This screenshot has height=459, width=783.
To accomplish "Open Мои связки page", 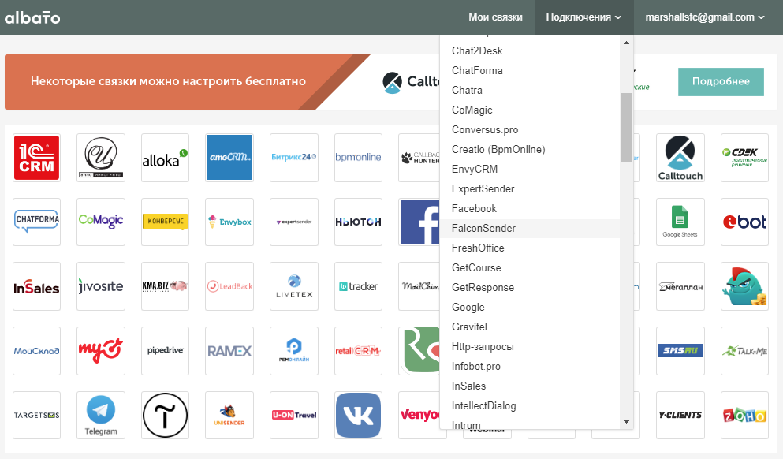I will click(495, 17).
